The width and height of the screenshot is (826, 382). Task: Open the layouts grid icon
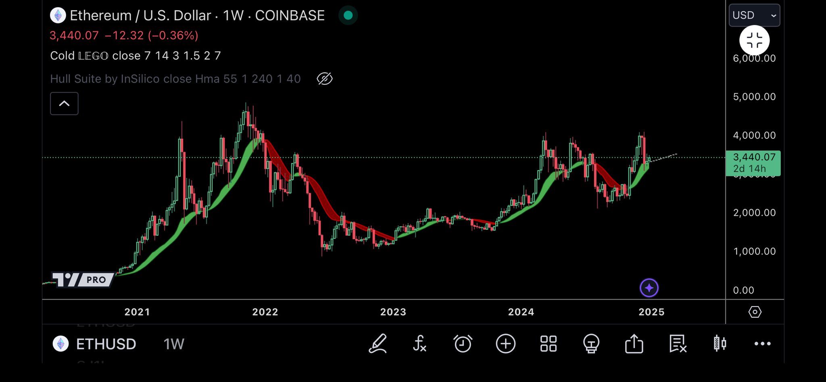pos(549,344)
